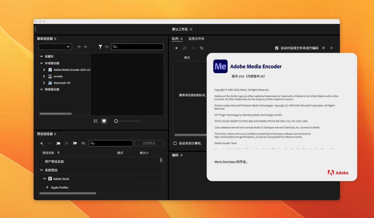Open the Media Browser location dropdown
This screenshot has width=374, height=218.
pyautogui.click(x=55, y=47)
